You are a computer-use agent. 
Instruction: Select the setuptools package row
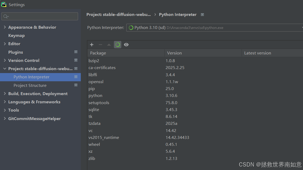pyautogui.click(x=195, y=103)
